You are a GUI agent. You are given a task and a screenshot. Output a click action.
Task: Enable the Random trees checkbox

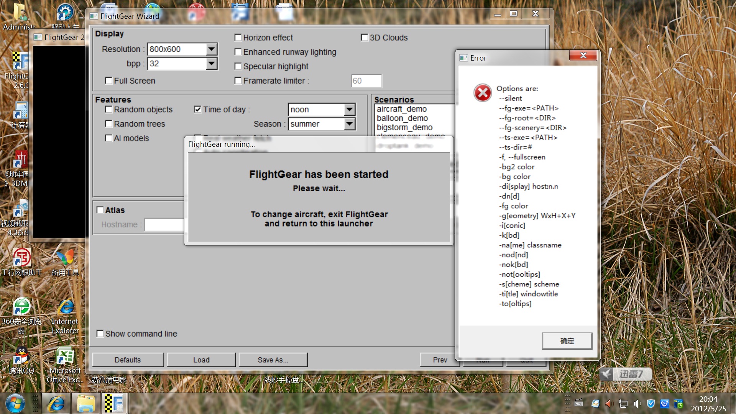[109, 124]
